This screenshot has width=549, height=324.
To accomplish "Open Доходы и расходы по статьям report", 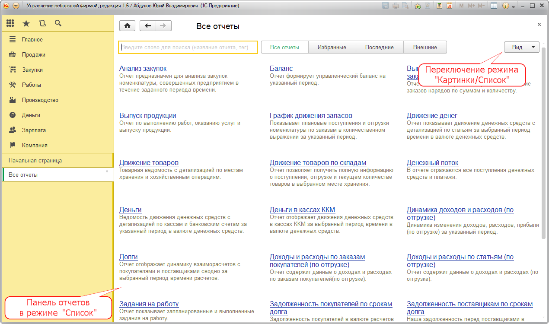I will (x=460, y=260).
